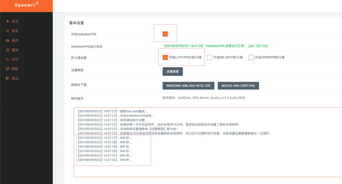The height and width of the screenshot is (184, 342).
Task: Enable 开启OPENVPN防火墙 checkbox
Action: [251, 57]
